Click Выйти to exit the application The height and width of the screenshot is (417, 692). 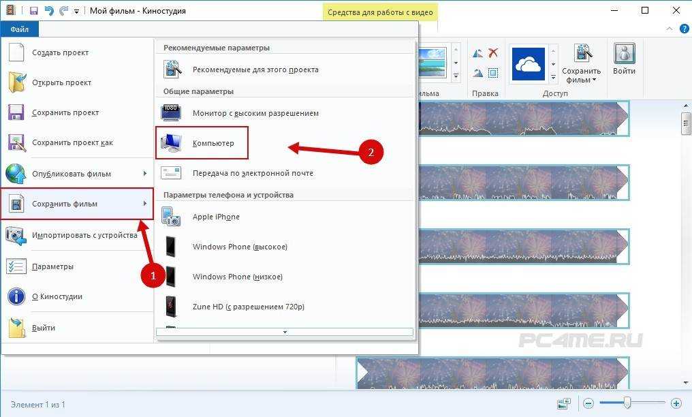point(77,328)
